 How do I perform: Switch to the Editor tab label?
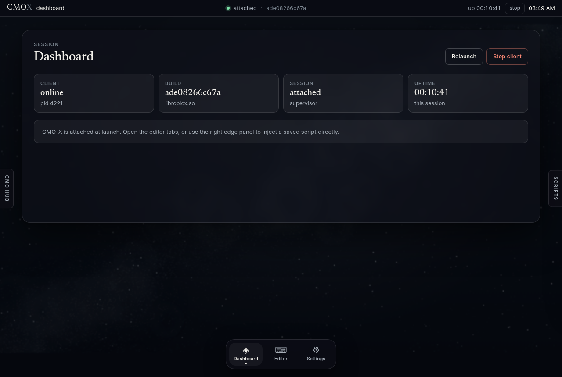tap(281, 359)
